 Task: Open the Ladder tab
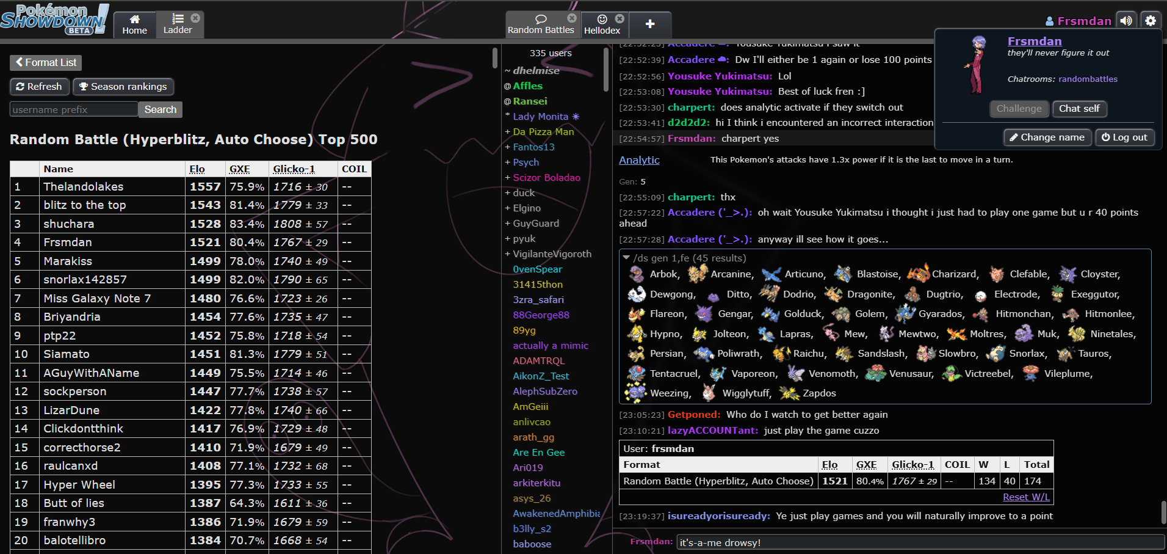click(x=178, y=24)
